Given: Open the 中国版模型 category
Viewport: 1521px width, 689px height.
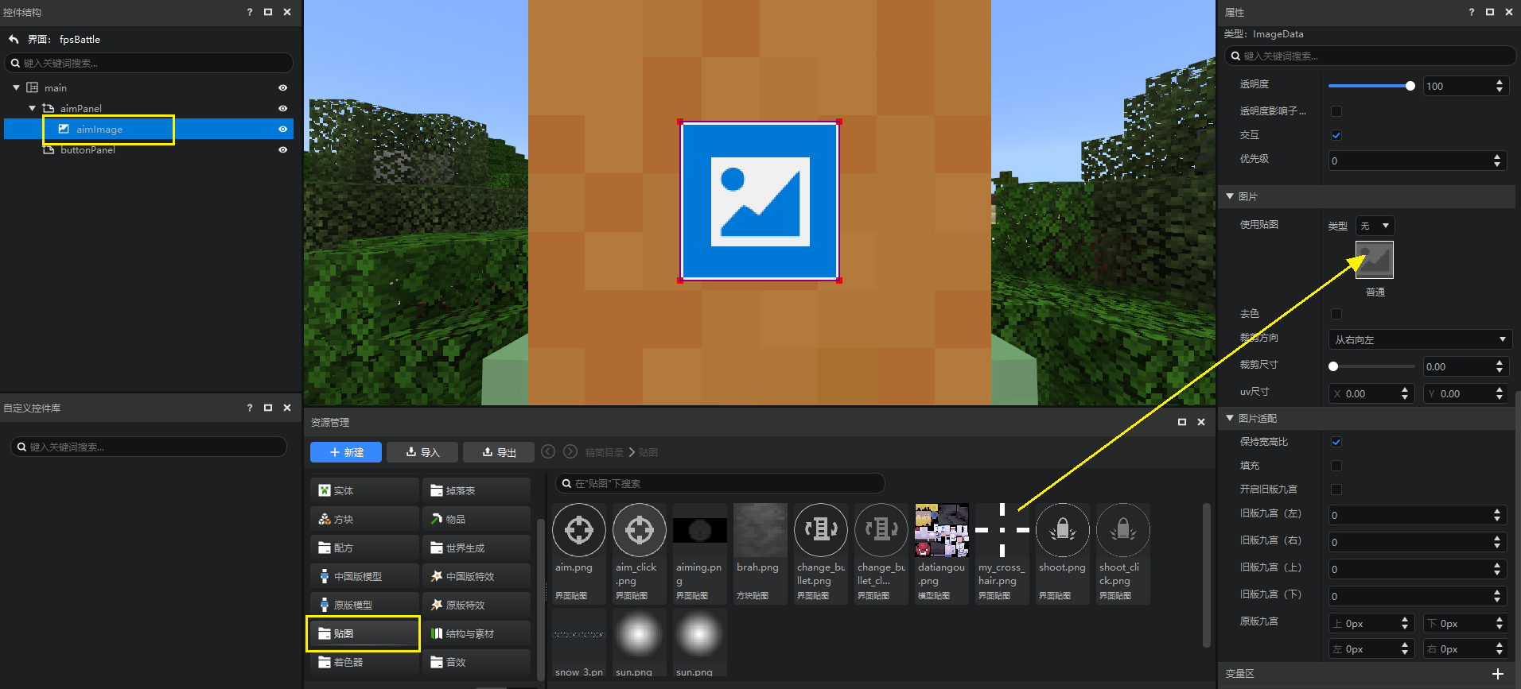Looking at the screenshot, I should click(x=364, y=576).
